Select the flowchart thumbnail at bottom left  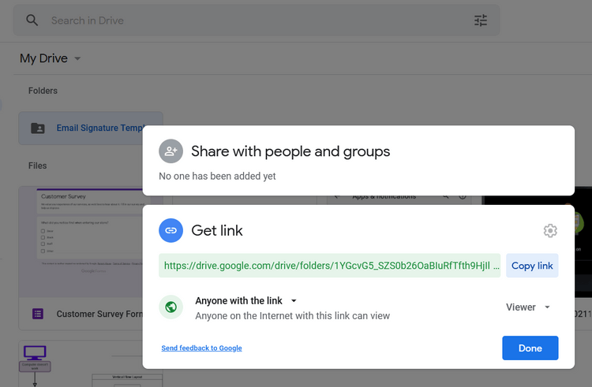click(x=81, y=364)
